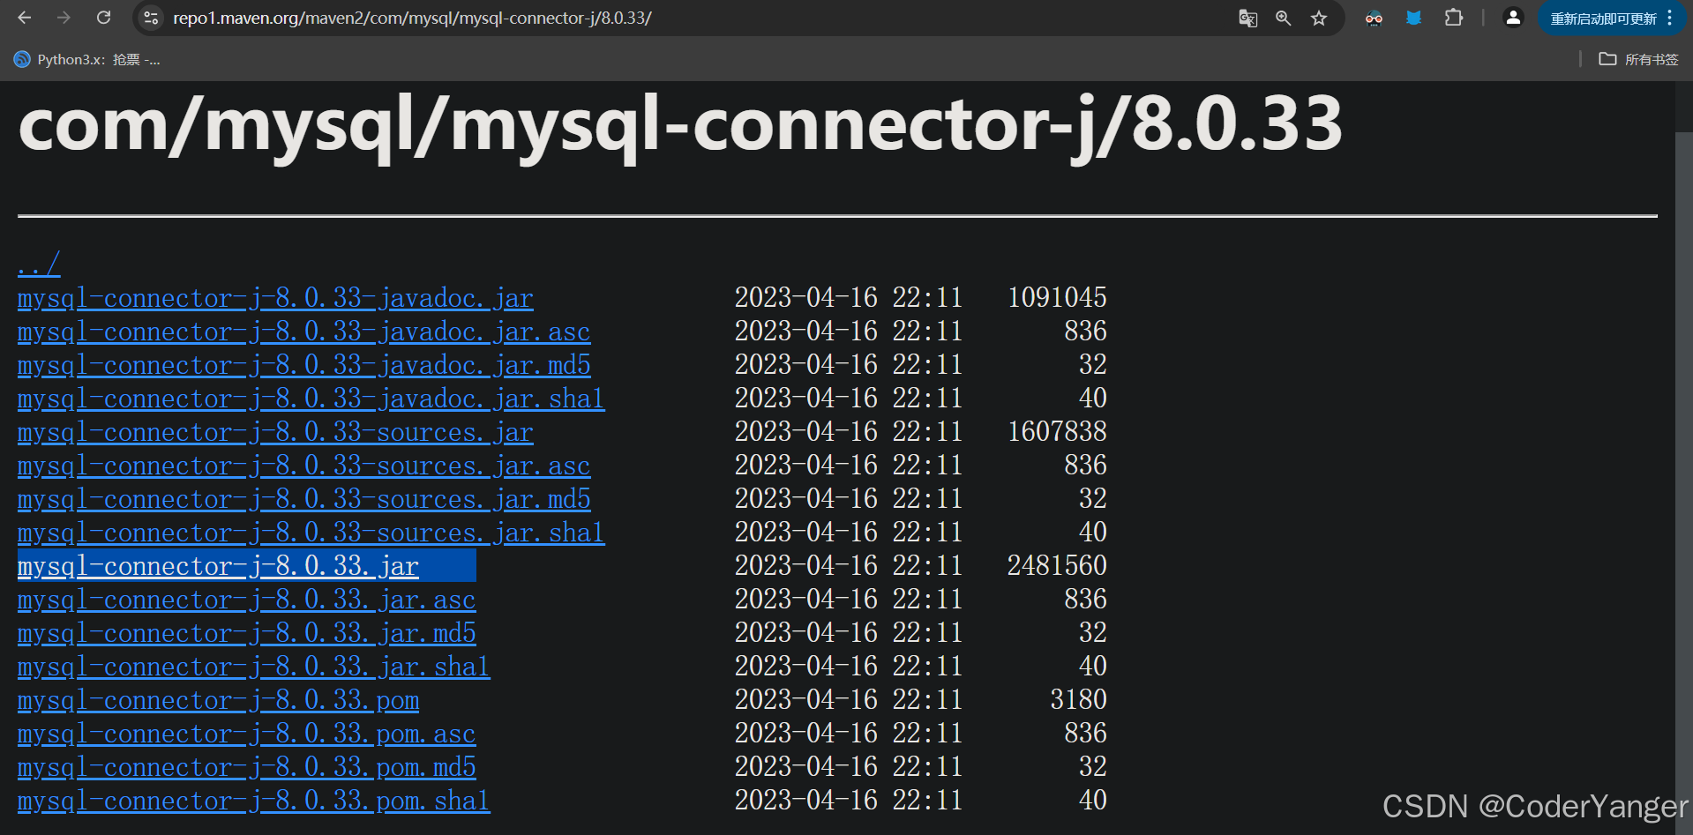Viewport: 1693px width, 835px height.
Task: Open the extensions puzzle icon
Action: point(1454,18)
